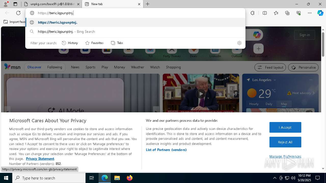Image resolution: width=326 pixels, height=183 pixels.
Task: Open the Edge profile icon
Action: pyautogui.click(x=6, y=4)
